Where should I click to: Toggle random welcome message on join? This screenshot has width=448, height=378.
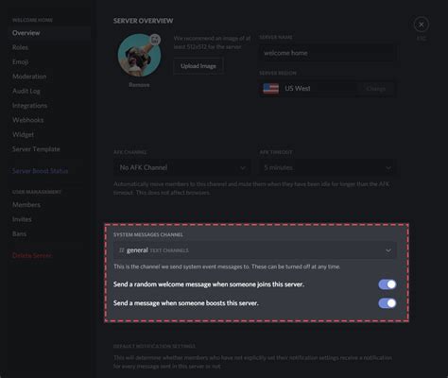(x=388, y=284)
